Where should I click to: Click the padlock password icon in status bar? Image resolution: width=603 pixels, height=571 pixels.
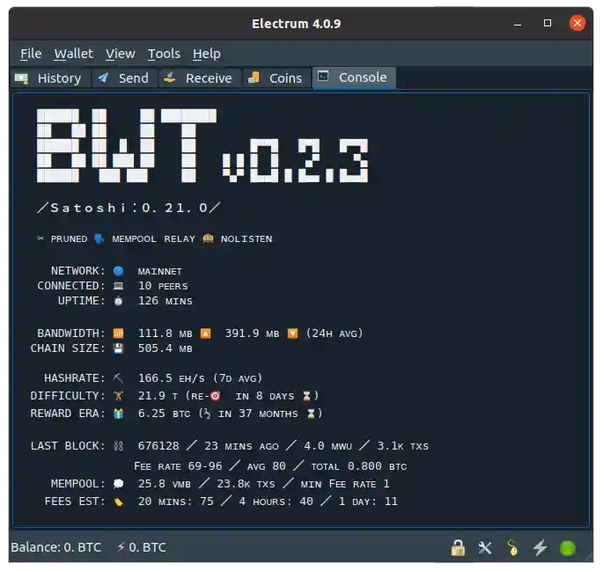click(458, 547)
